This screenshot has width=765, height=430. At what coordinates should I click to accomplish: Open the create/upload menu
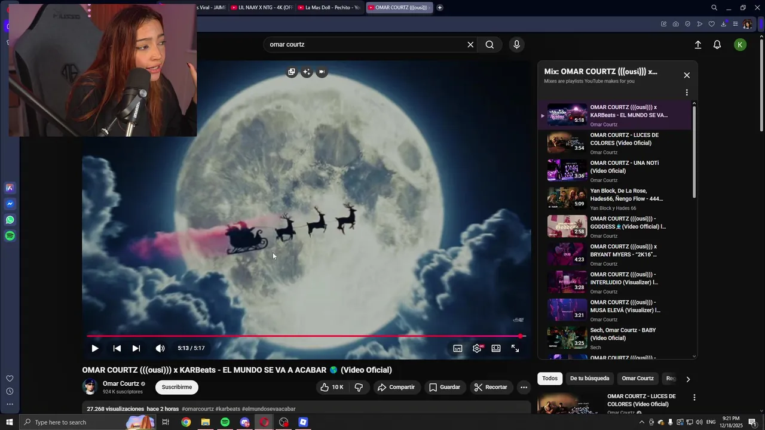[x=698, y=45]
